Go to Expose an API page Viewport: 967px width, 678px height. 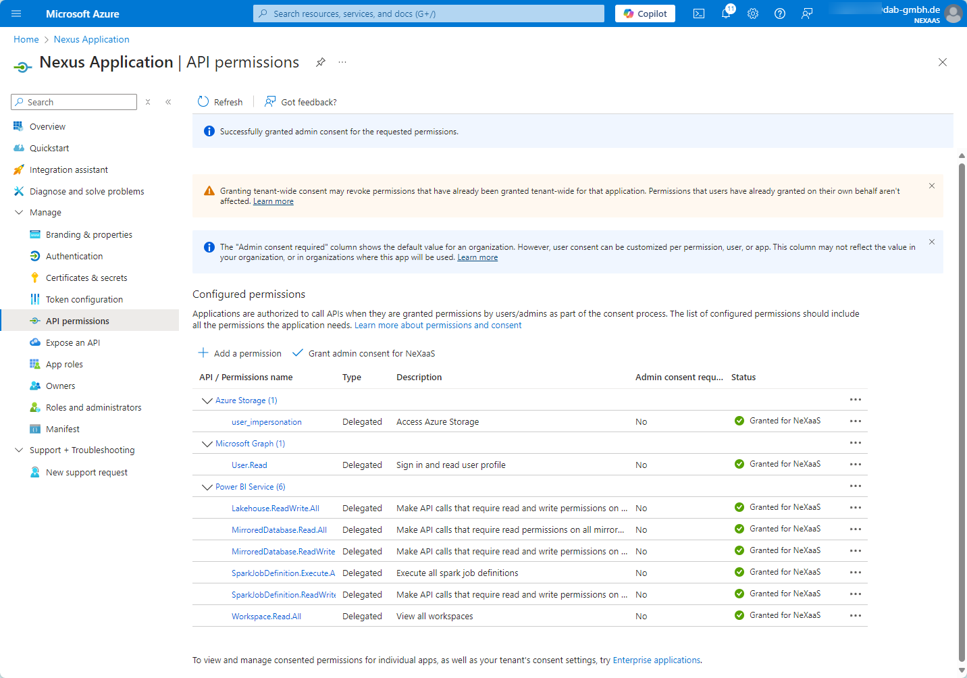(x=72, y=342)
